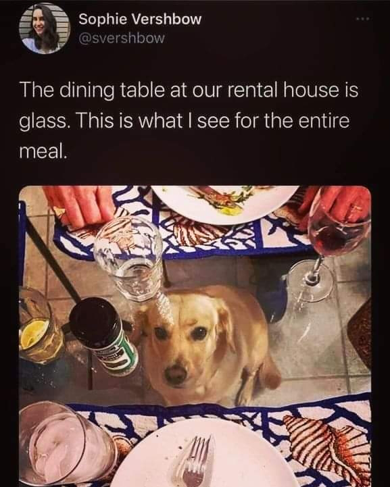Click the glass with the lemon slice
Screen dimensions: 390x487
tap(39, 326)
